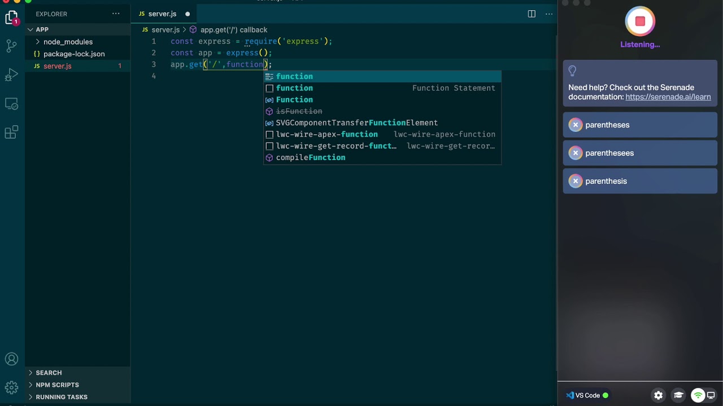Switch to the server.js editor tab
Viewport: 723px width, 406px height.
pyautogui.click(x=162, y=14)
